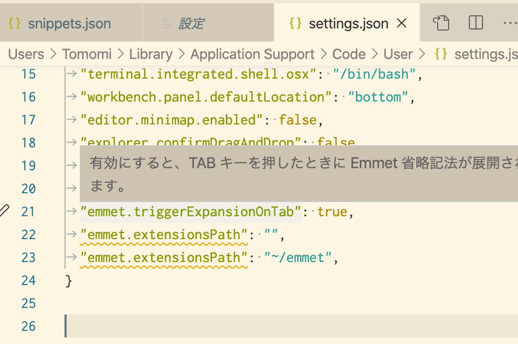
Task: Open the Code breadcrumb folder
Action: tap(349, 54)
